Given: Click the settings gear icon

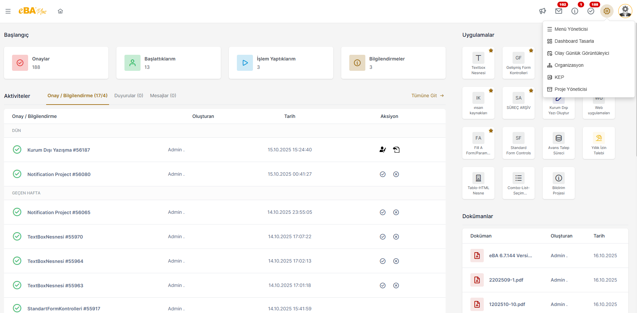Looking at the screenshot, I should (x=607, y=11).
